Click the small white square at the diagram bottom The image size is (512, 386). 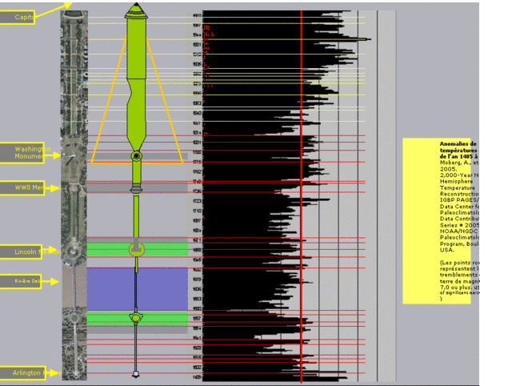pos(135,374)
